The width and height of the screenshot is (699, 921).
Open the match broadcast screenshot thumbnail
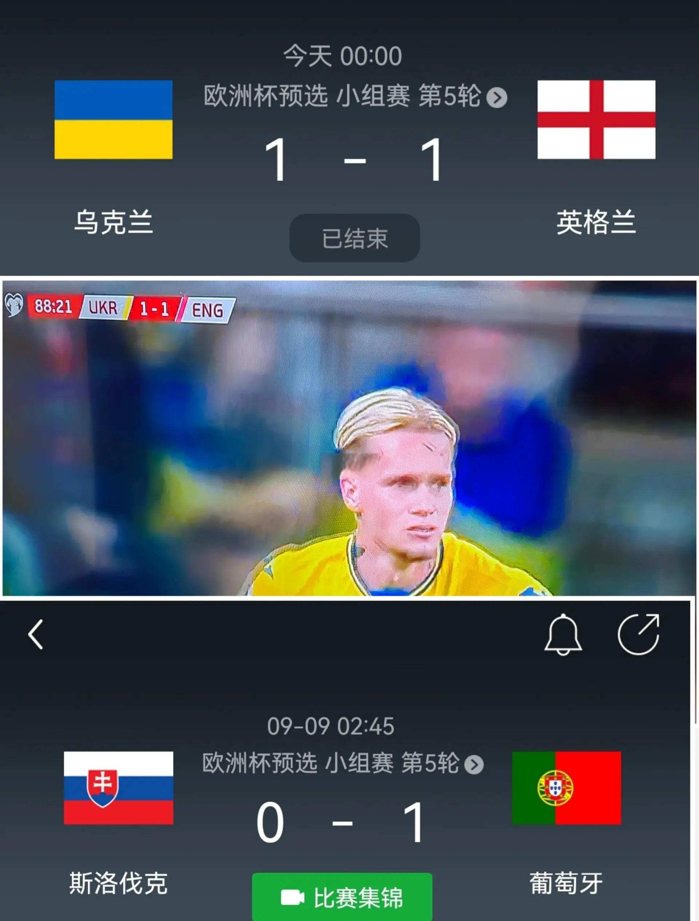(349, 438)
